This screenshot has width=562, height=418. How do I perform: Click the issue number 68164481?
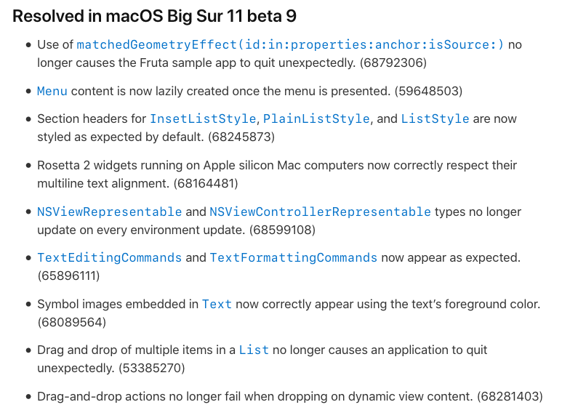[x=206, y=183]
